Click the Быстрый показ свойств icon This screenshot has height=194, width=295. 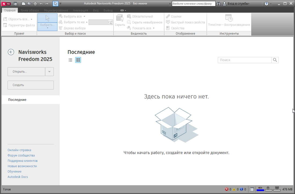(x=168, y=22)
